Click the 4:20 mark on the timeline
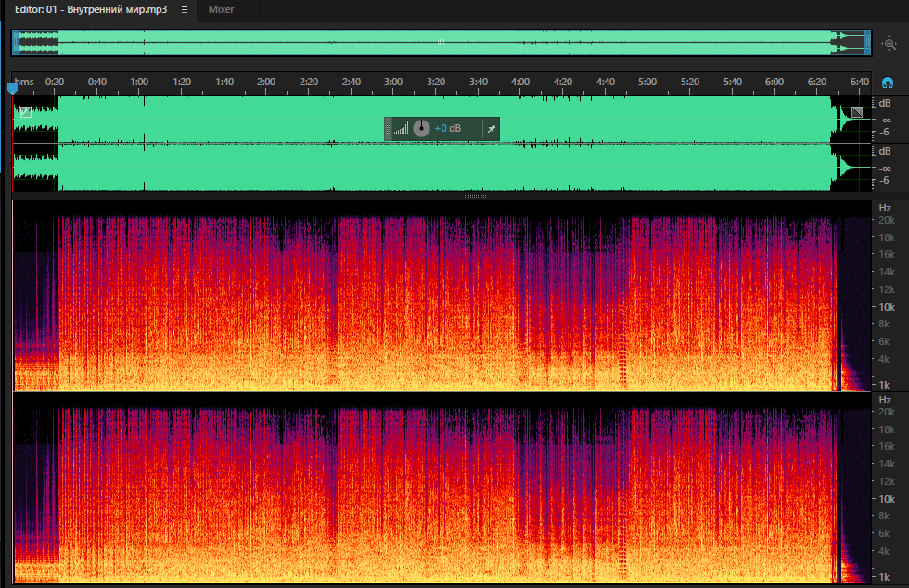The image size is (909, 588). (562, 82)
